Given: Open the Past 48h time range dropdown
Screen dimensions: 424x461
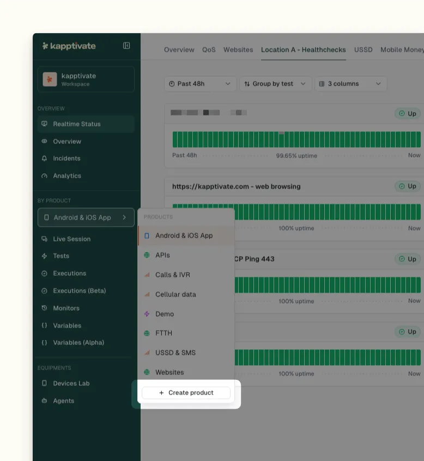Looking at the screenshot, I should click(x=200, y=84).
